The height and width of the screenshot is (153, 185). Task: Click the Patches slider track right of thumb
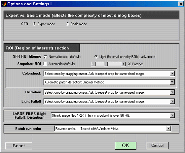pos(114,64)
